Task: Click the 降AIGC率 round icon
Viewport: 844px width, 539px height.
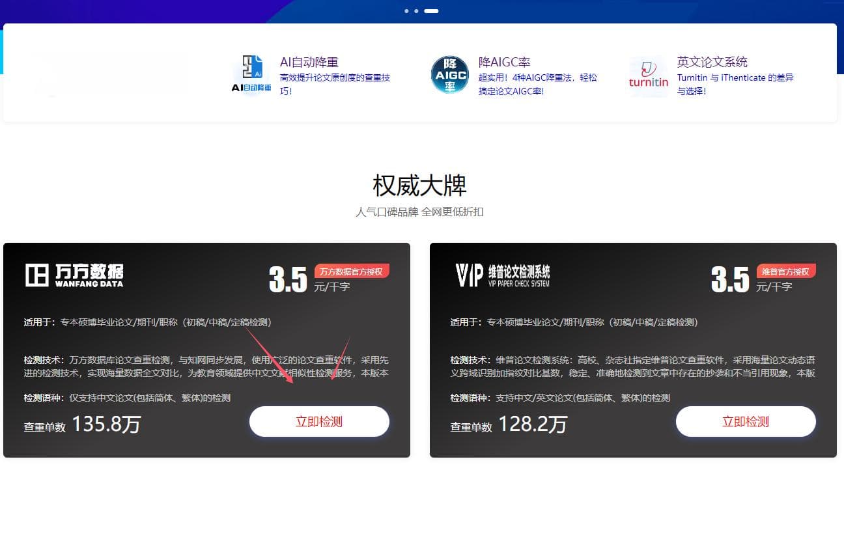Action: (450, 75)
